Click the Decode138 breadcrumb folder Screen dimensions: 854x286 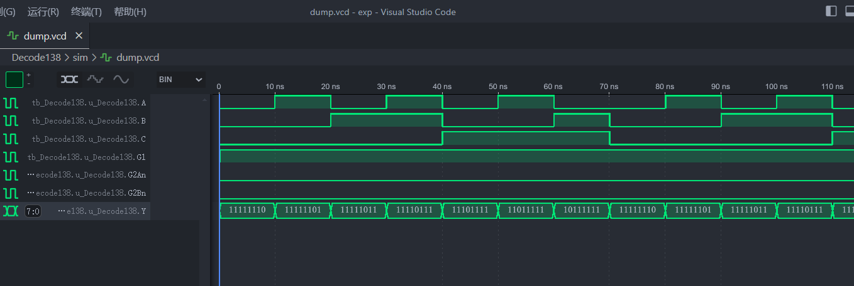click(36, 57)
